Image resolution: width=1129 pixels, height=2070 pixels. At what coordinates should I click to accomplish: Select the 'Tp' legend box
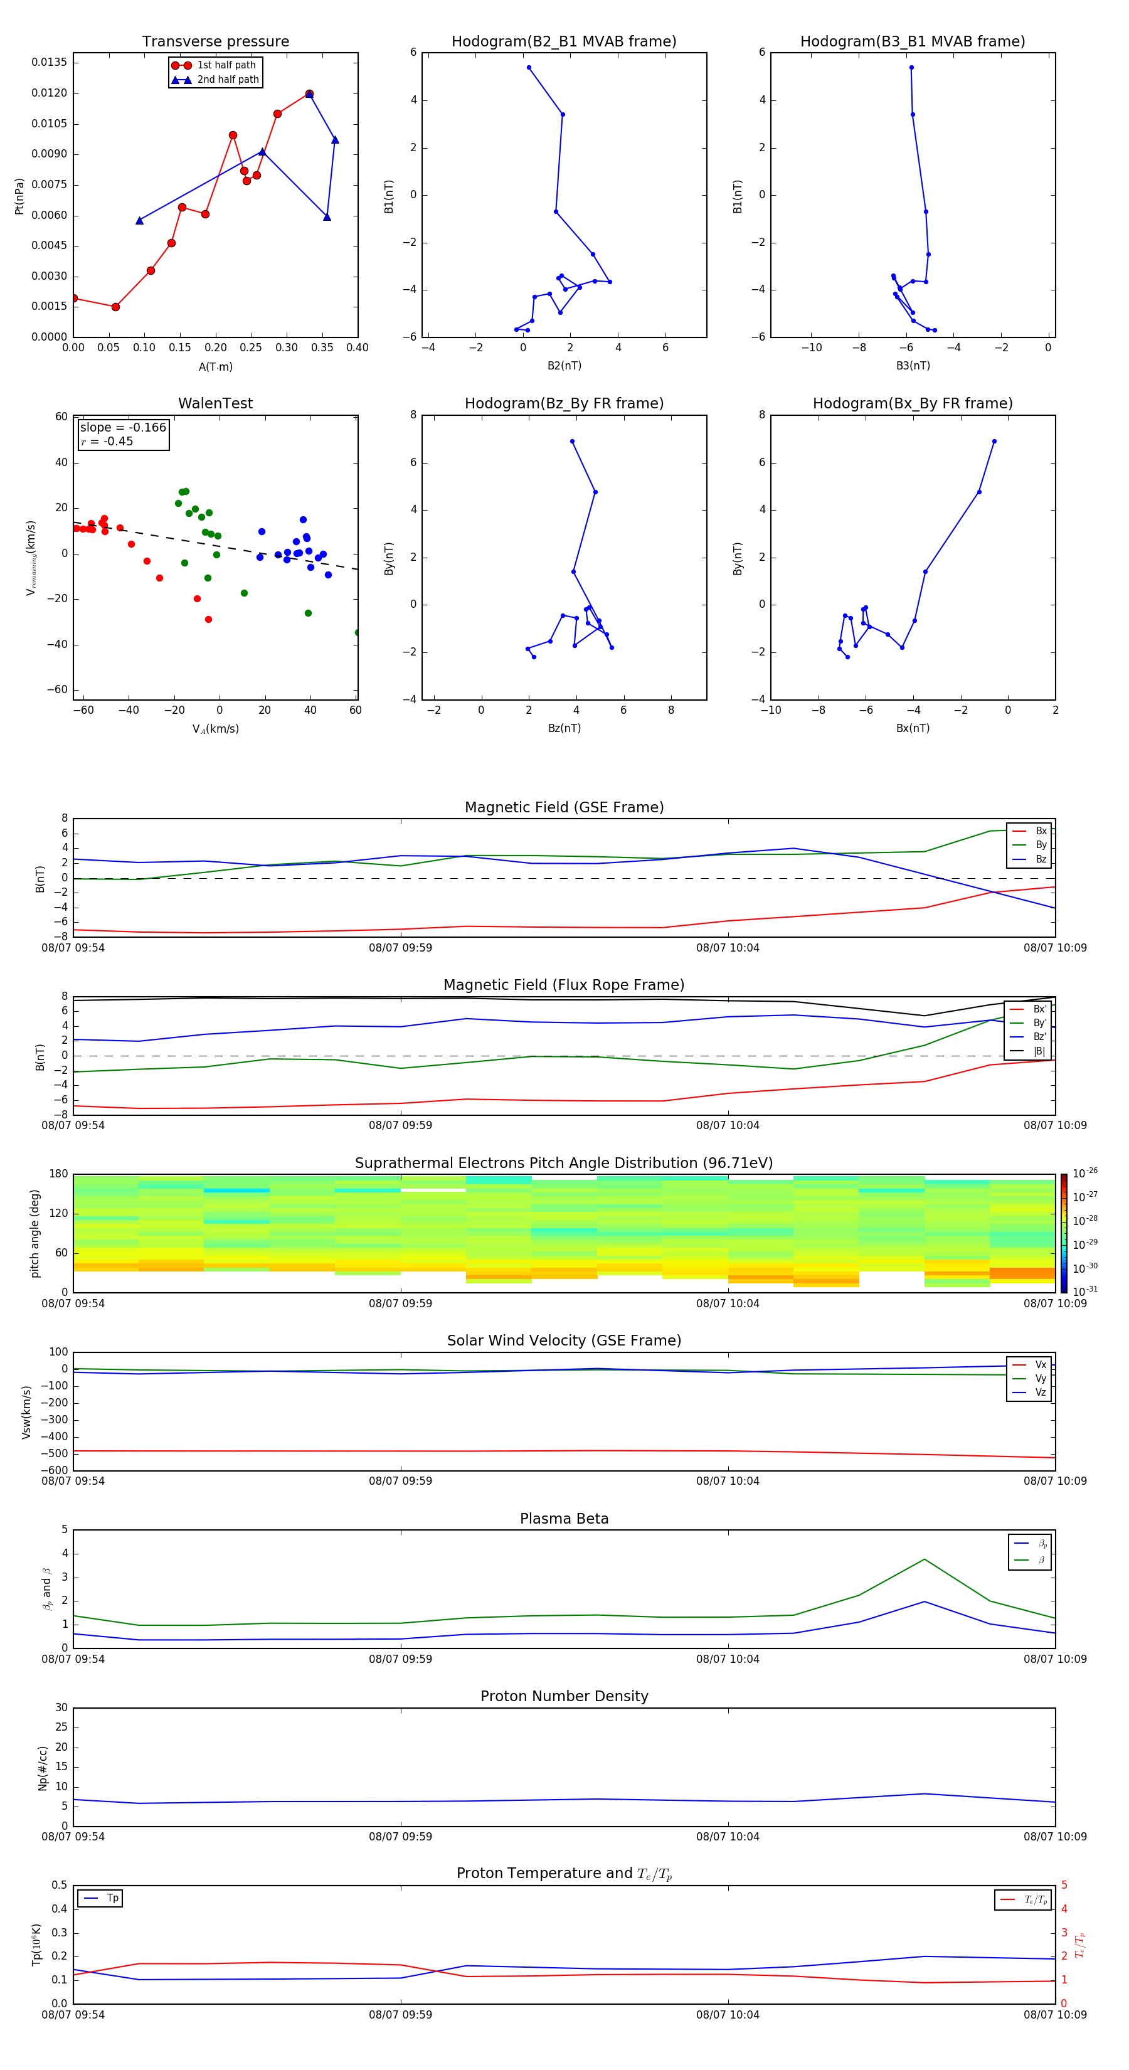coord(100,1898)
